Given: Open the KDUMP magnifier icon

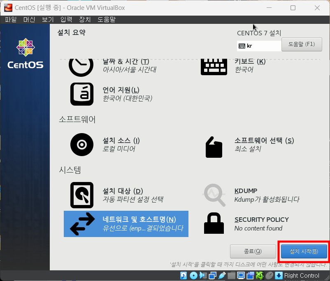Looking at the screenshot, I should click(x=214, y=195).
